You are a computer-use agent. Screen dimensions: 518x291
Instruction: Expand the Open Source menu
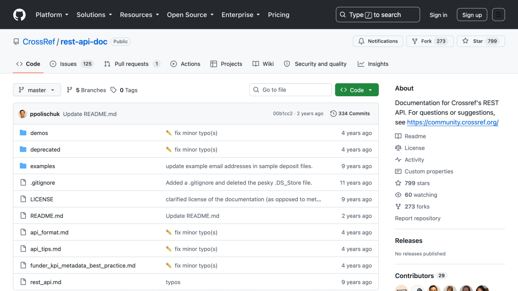pyautogui.click(x=190, y=15)
